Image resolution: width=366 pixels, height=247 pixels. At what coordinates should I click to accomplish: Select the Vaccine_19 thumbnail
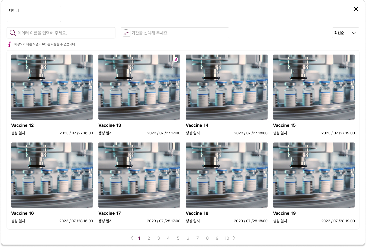pos(314,175)
